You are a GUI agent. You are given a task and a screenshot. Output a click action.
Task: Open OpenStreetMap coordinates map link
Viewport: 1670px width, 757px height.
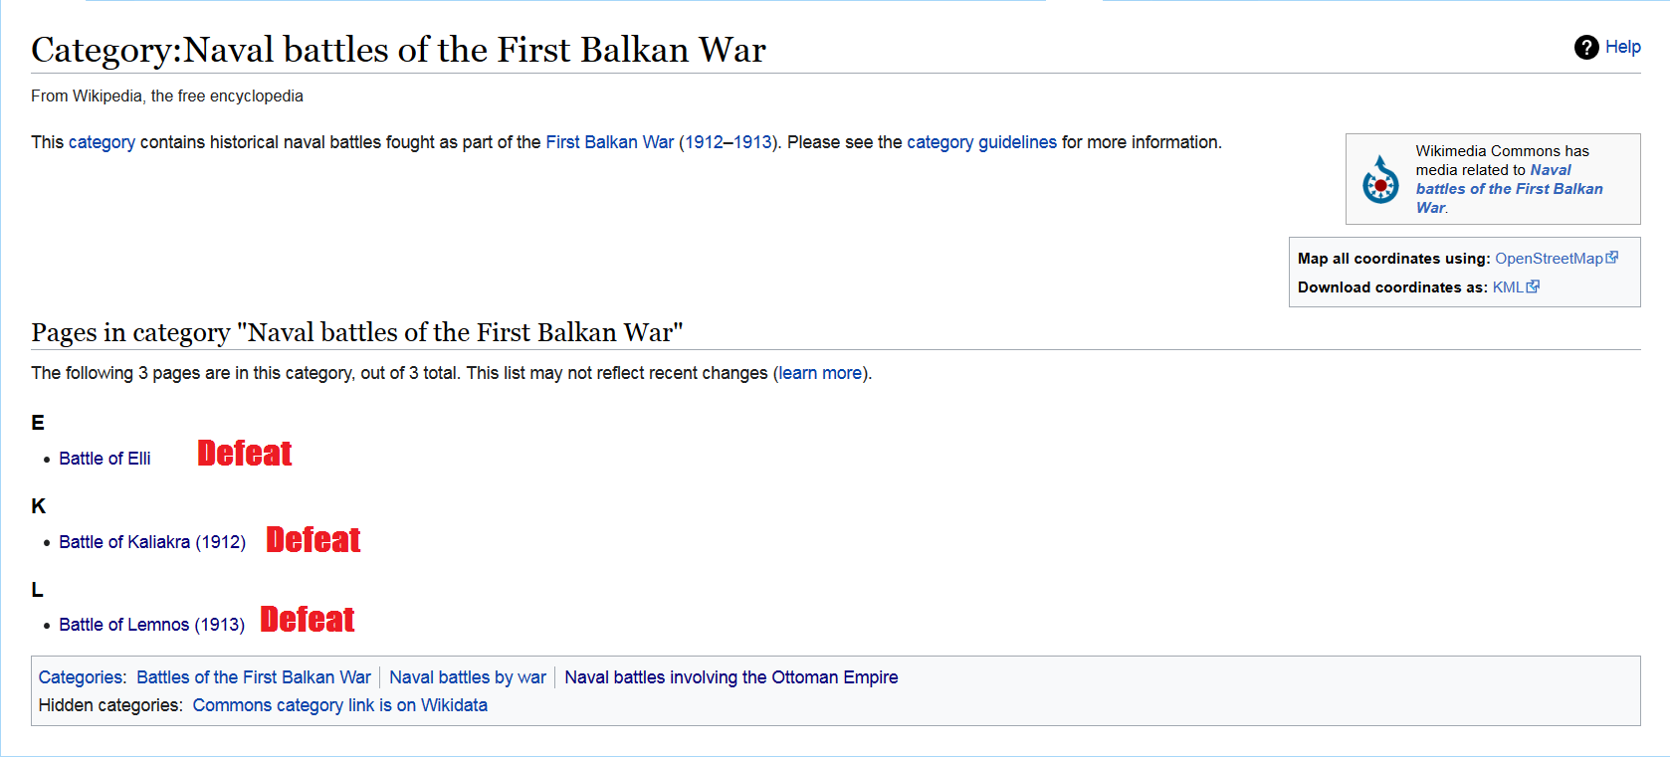pos(1549,259)
